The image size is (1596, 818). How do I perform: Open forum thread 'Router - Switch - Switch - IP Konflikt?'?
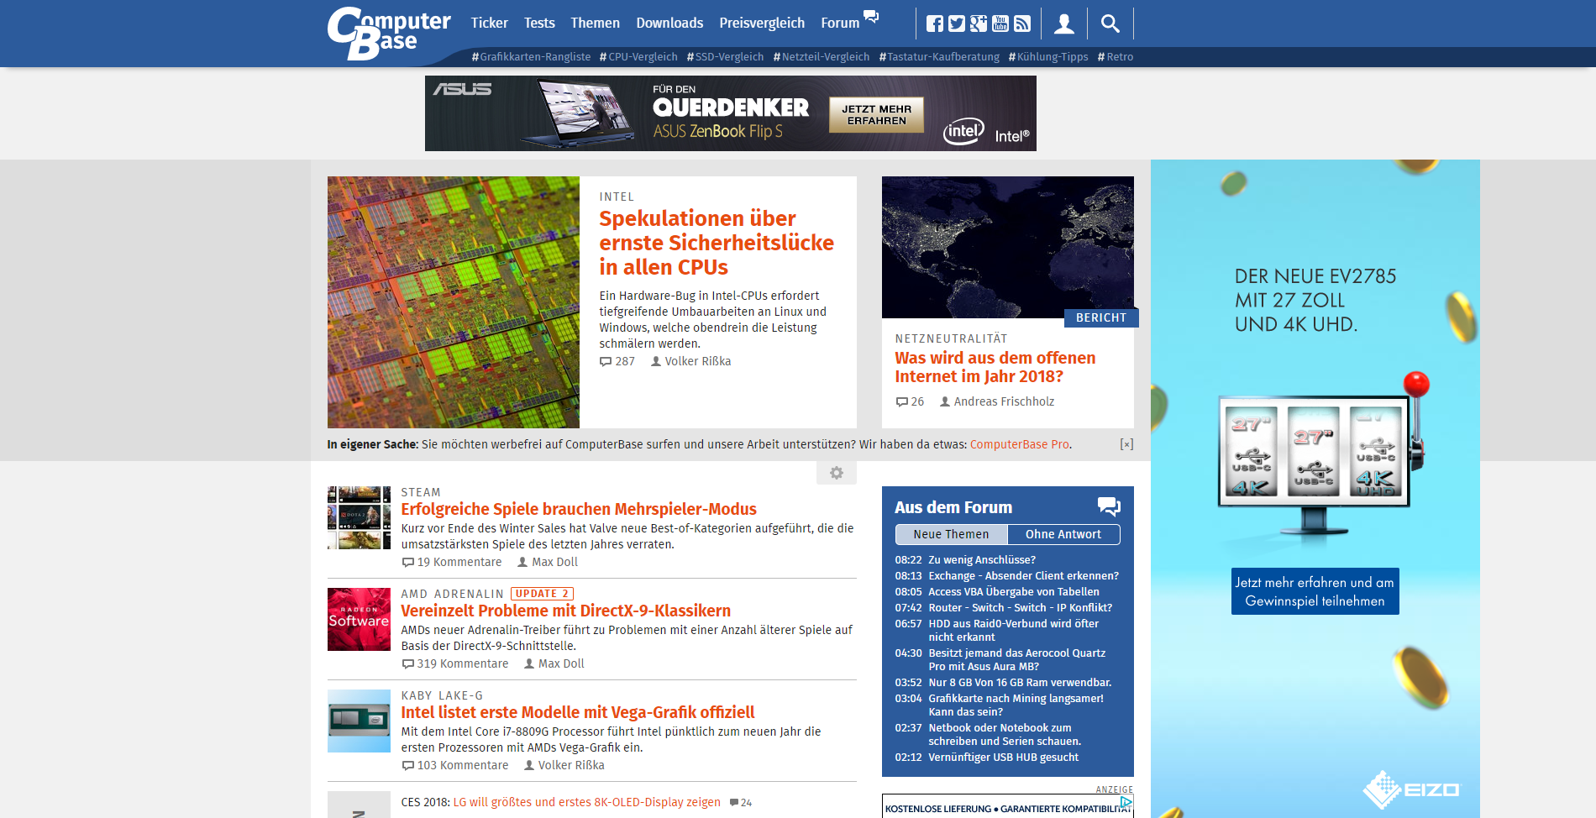coord(1020,608)
